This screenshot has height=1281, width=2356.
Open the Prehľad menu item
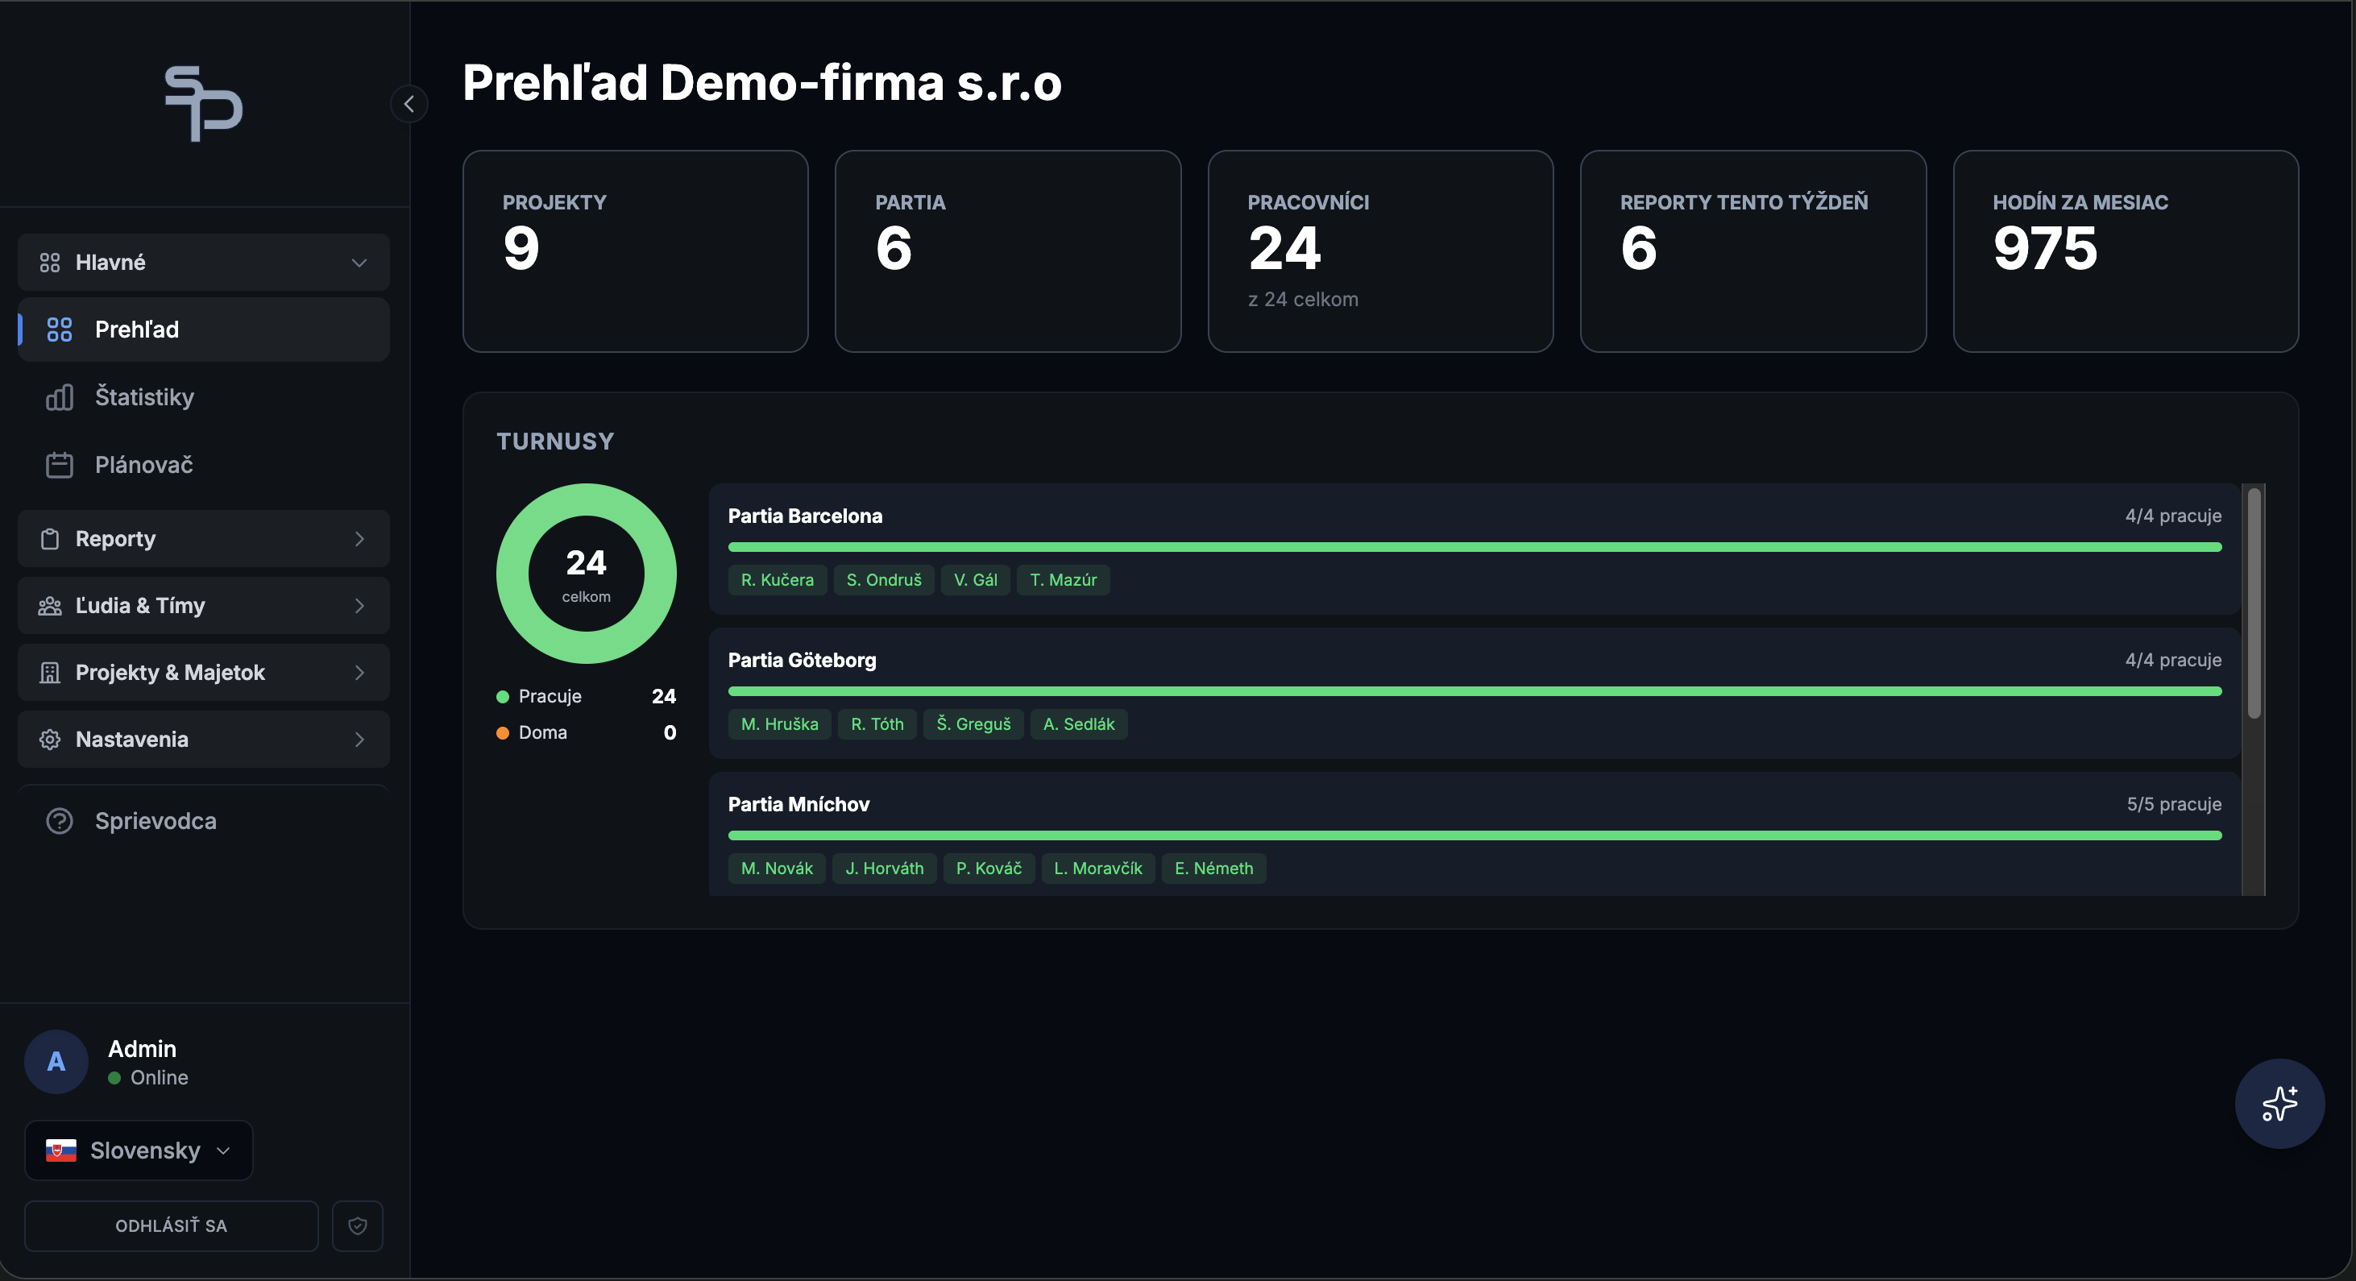pyautogui.click(x=203, y=330)
